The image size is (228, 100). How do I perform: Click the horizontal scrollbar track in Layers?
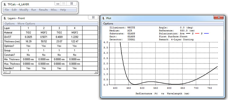pos(50,72)
